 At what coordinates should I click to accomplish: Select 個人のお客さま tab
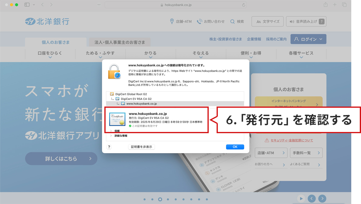click(56, 42)
